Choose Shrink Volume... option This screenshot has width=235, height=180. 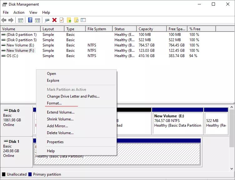click(x=76, y=119)
